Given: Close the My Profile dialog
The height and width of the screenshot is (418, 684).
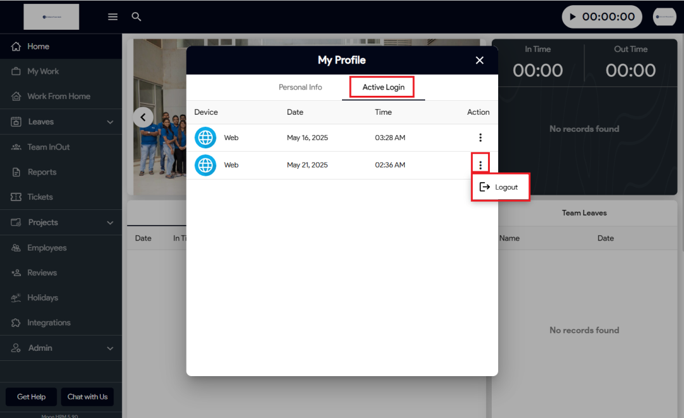Looking at the screenshot, I should point(480,60).
